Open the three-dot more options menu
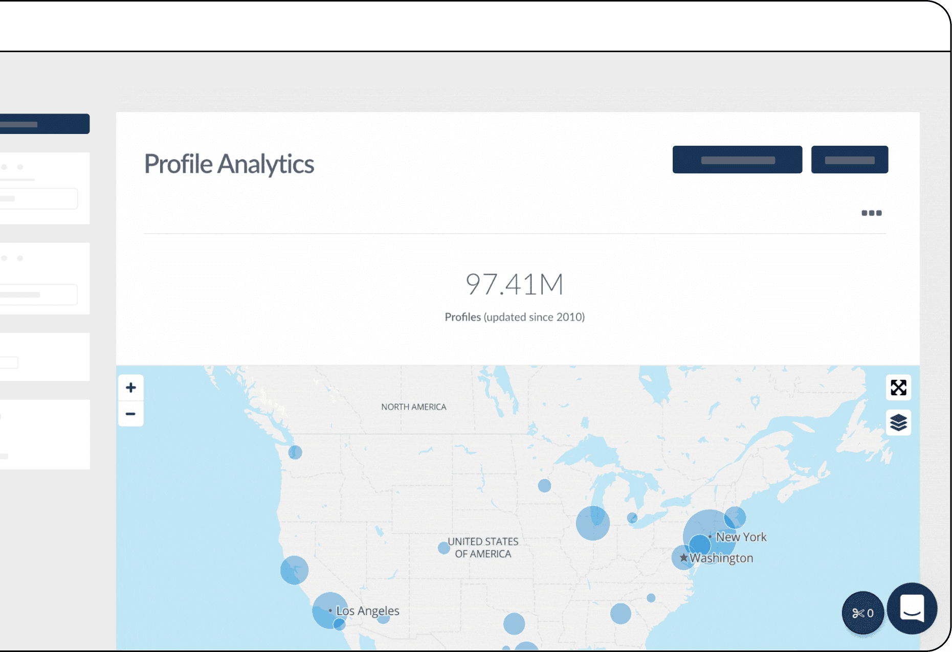952x652 pixels. [871, 213]
